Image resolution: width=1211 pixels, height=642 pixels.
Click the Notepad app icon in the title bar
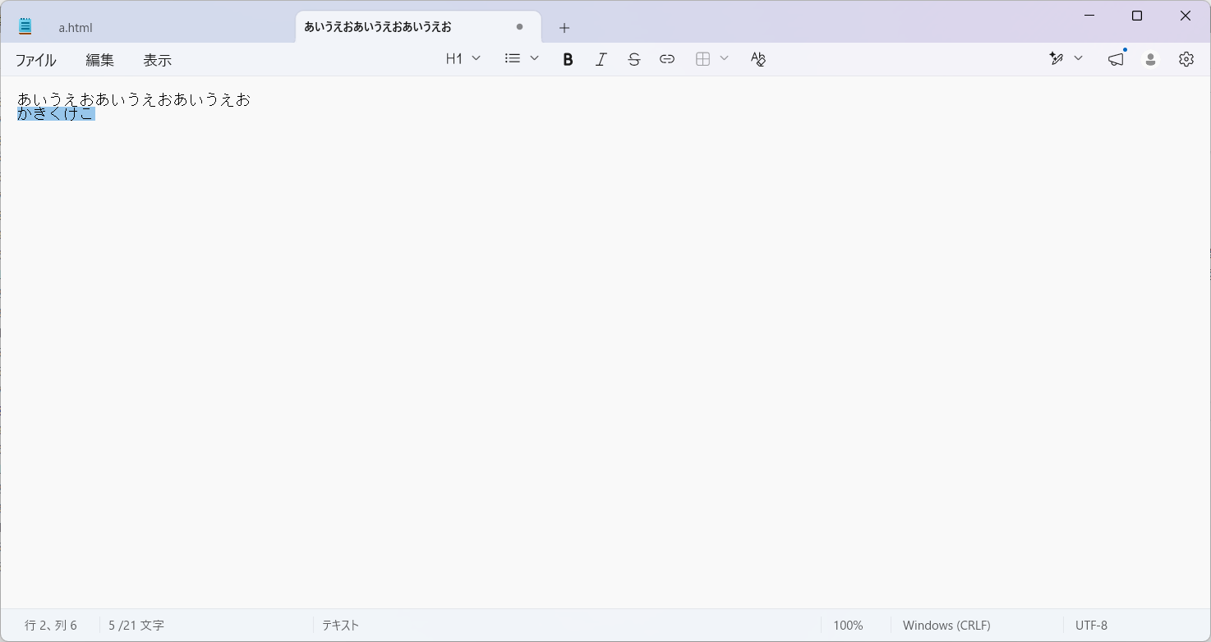[x=25, y=26]
